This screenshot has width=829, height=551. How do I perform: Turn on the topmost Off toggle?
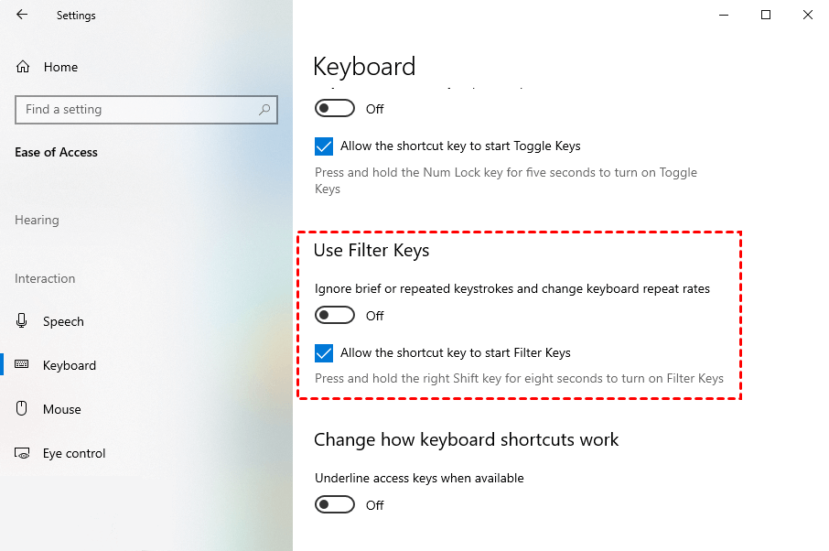(335, 108)
